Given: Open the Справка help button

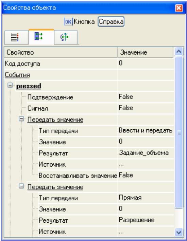Looking at the screenshot, I should click(111, 22).
